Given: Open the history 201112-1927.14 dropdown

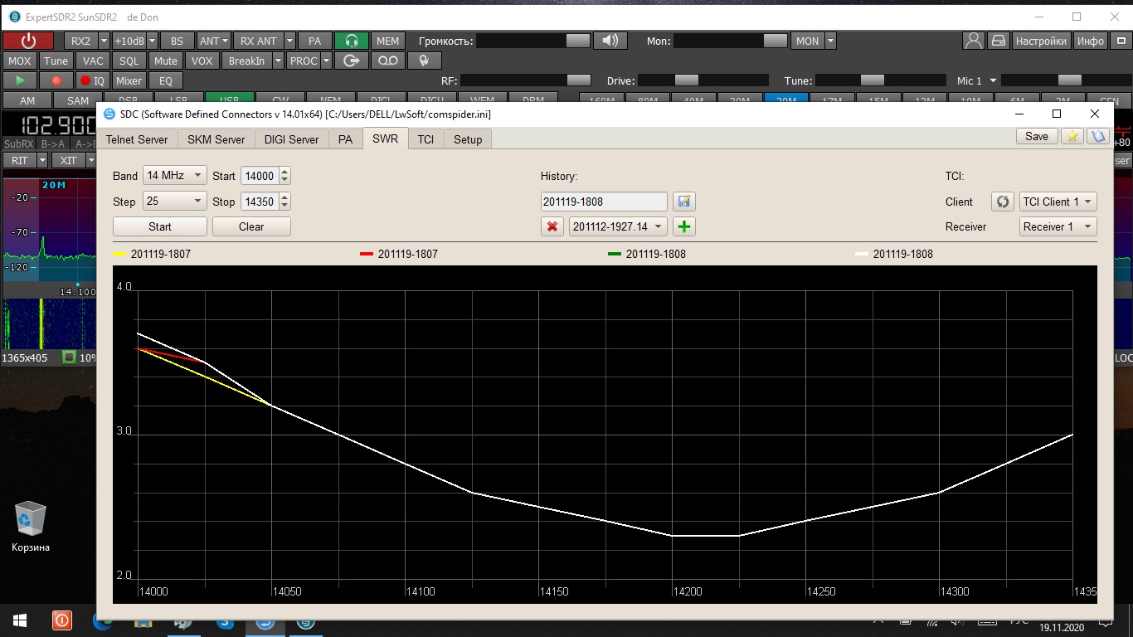Looking at the screenshot, I should pyautogui.click(x=618, y=226).
